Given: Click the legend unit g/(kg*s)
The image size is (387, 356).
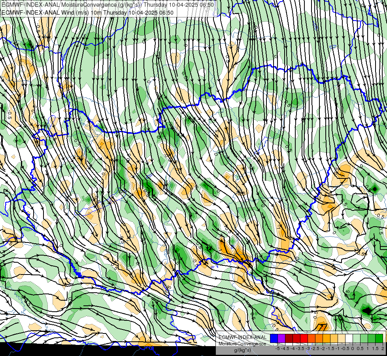Looking at the screenshot, I should (242, 350).
